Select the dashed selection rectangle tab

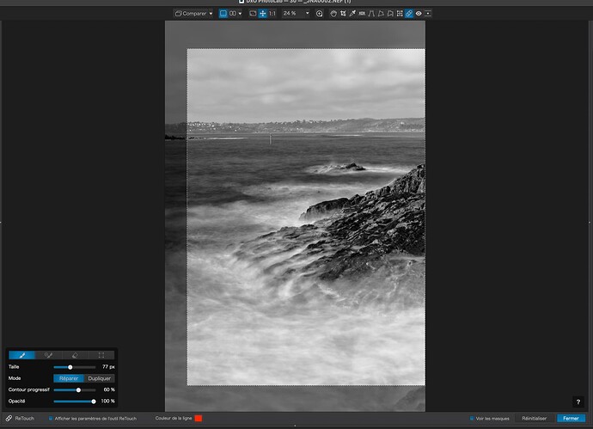point(101,355)
